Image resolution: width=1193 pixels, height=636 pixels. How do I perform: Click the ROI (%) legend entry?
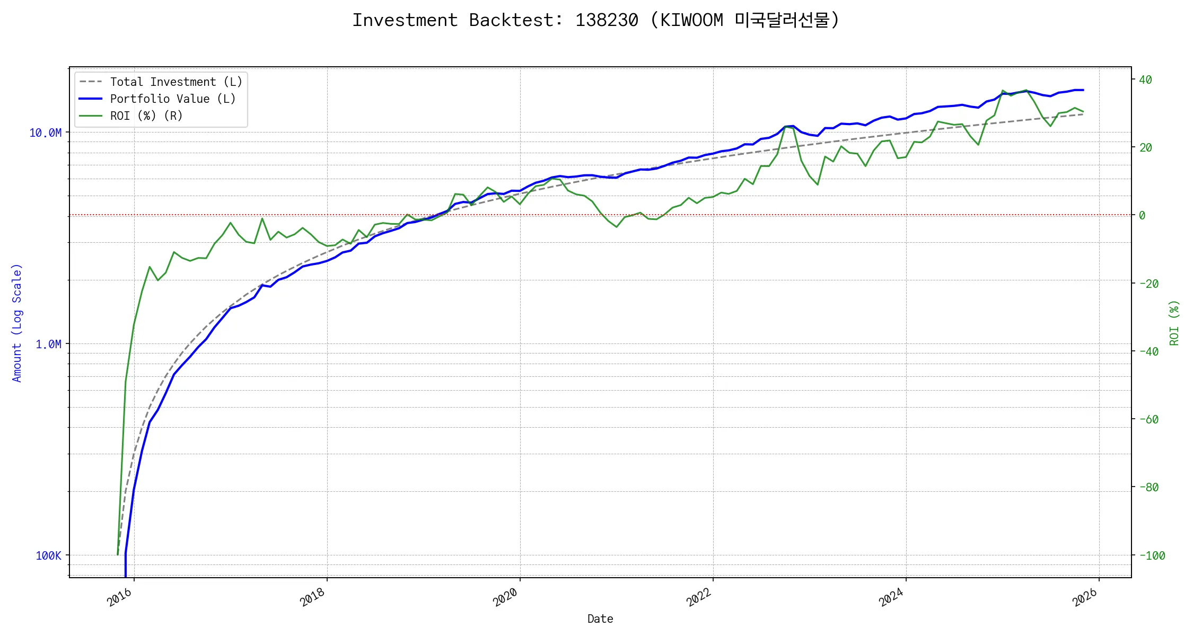[x=146, y=116]
